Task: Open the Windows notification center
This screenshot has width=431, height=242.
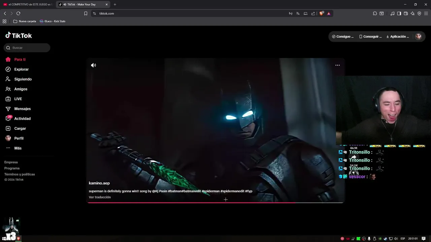Action: 424,239
